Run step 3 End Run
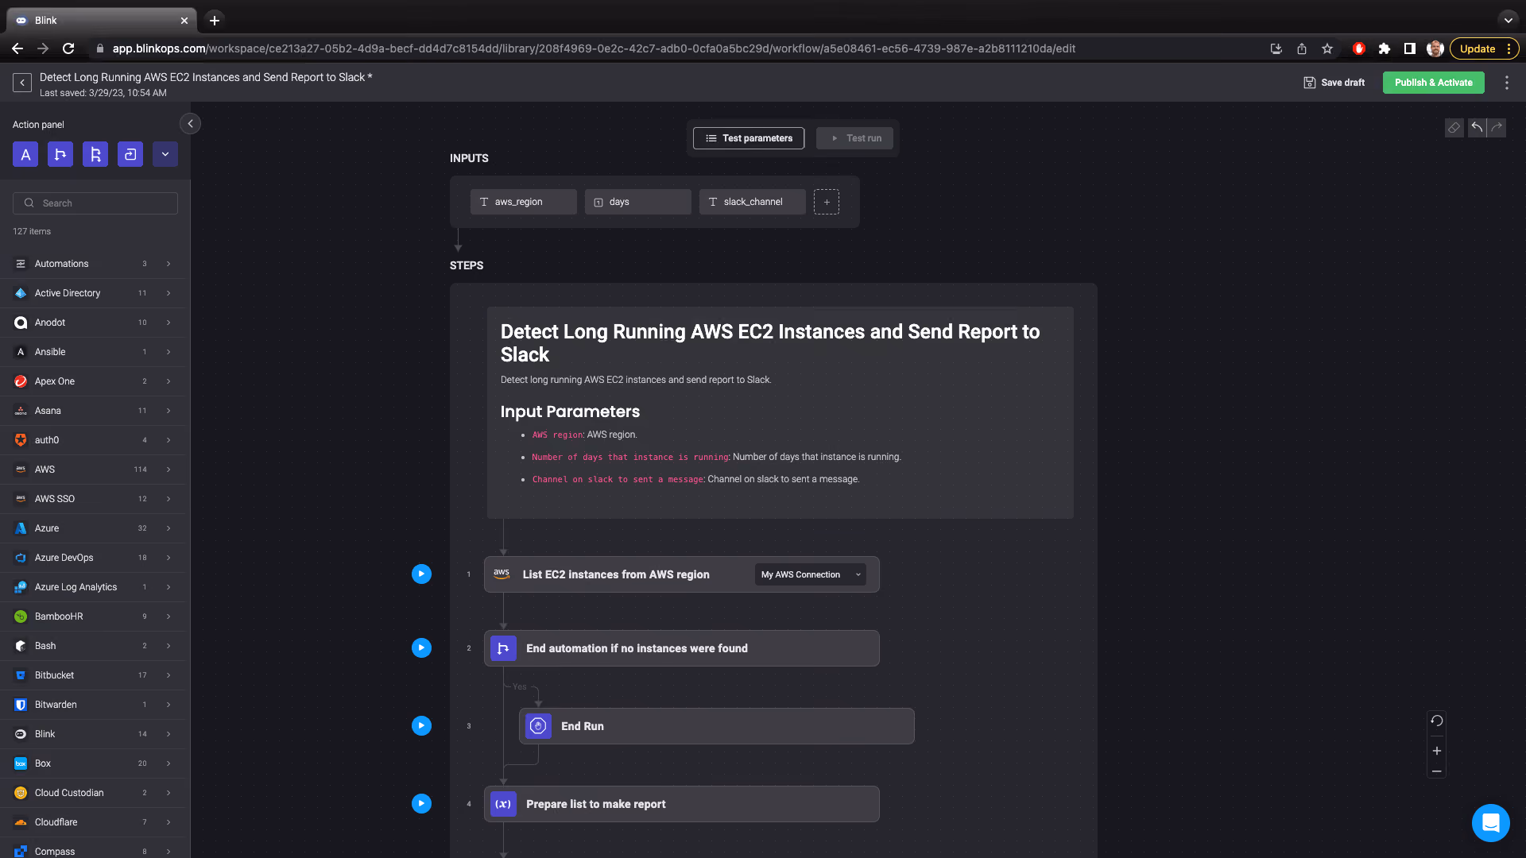The width and height of the screenshot is (1526, 858). click(x=421, y=726)
